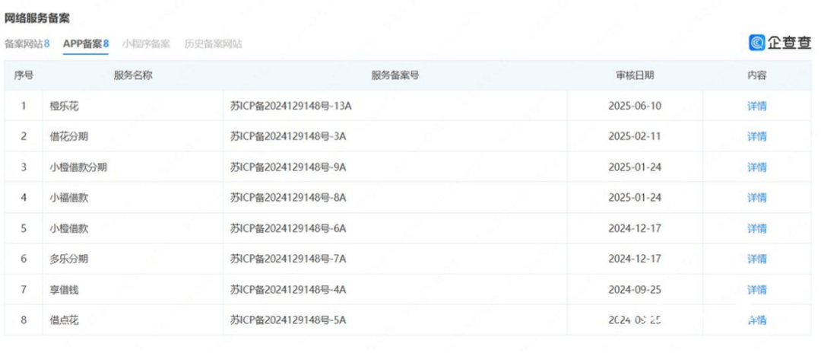Select the 享借钱 service name cell
This screenshot has height=353, width=821.
[x=65, y=290]
